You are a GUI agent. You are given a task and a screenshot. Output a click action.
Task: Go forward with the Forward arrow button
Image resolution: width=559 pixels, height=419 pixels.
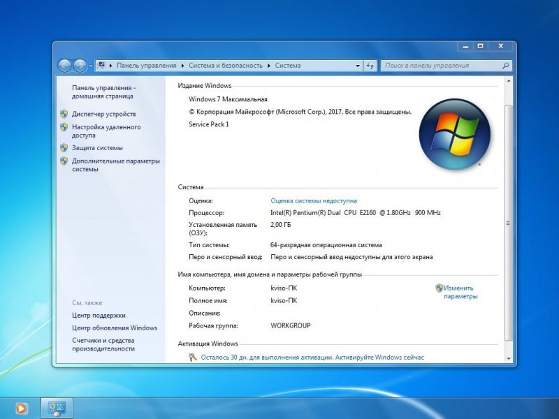click(80, 66)
